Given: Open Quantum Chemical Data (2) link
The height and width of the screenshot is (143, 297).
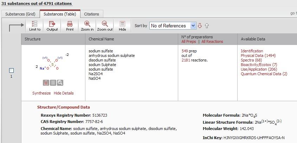Looking at the screenshot, I should click(x=264, y=74).
